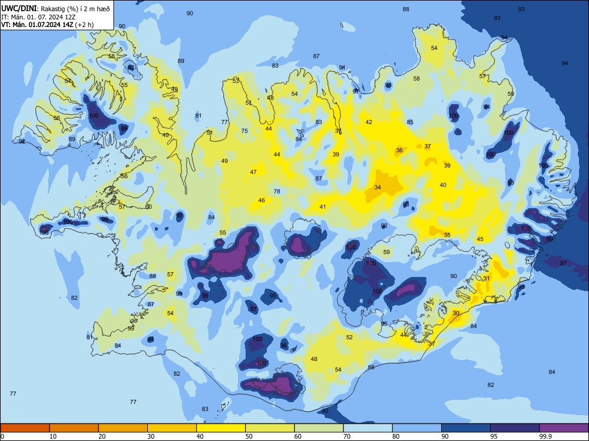This screenshot has height=441, width=589.
Task: Click the '75' humidity value on map
Action: tap(244, 131)
